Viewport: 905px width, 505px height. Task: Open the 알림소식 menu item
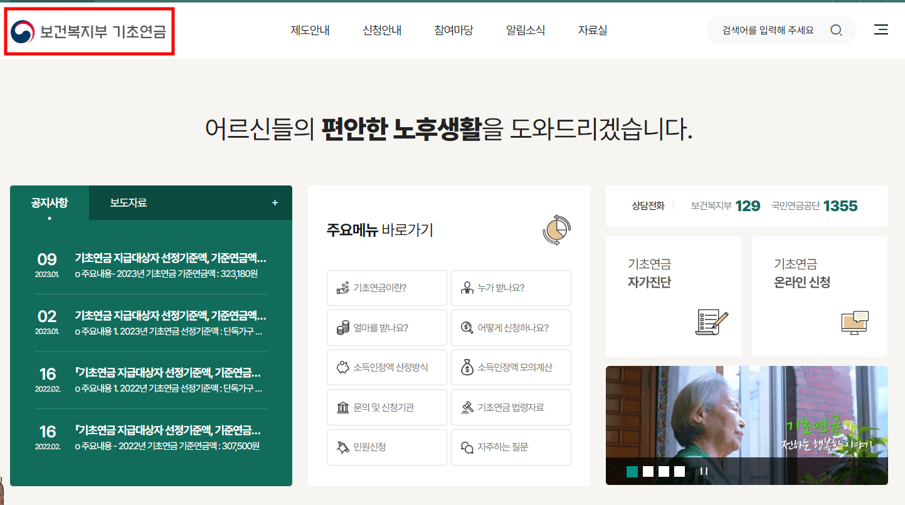[526, 29]
